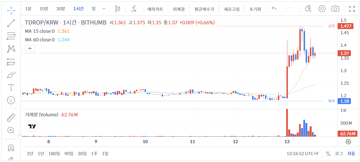Click the 미체결 button
The image size is (360, 162).
[x=179, y=9]
